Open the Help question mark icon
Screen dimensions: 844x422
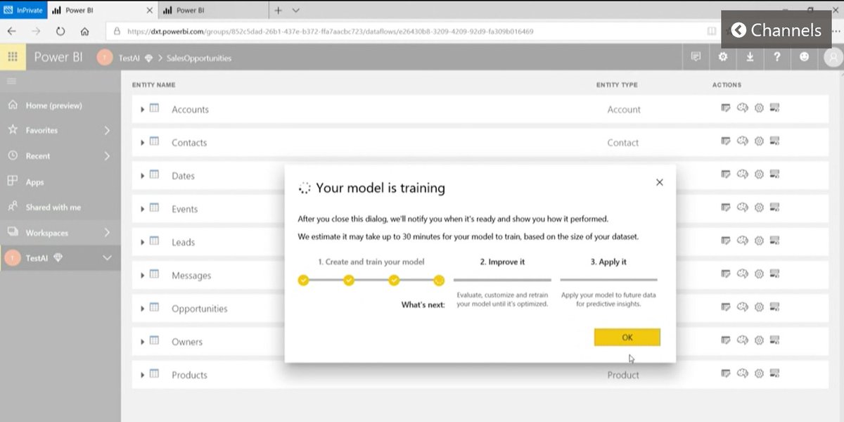pos(777,57)
